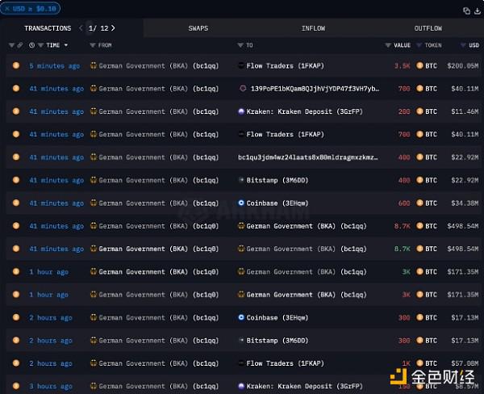The width and height of the screenshot is (484, 394).
Task: Click Flow Traders icon in 700 BTC row
Action: [241, 134]
